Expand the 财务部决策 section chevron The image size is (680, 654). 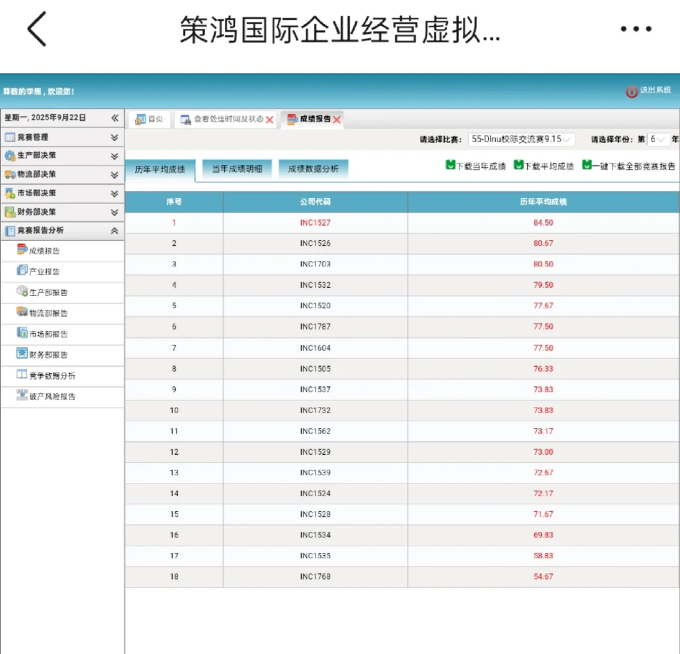pyautogui.click(x=115, y=213)
